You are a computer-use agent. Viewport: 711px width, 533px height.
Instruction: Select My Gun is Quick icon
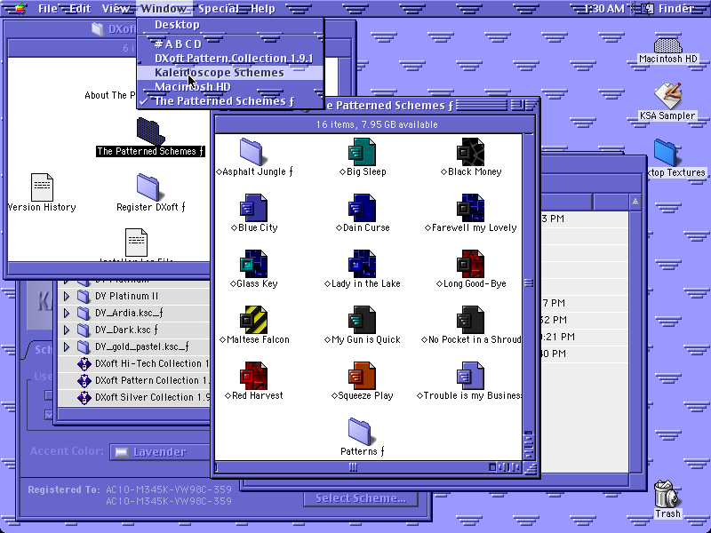362,320
